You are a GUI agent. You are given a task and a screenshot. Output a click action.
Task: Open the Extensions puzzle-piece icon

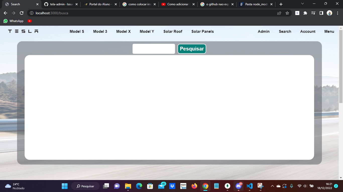(x=305, y=13)
